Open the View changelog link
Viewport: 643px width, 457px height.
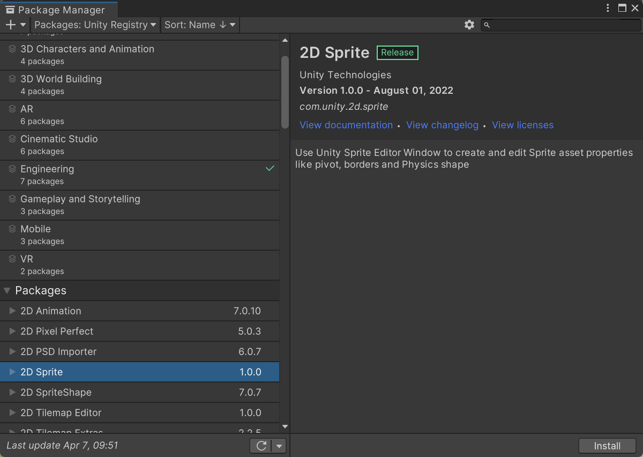coord(442,125)
